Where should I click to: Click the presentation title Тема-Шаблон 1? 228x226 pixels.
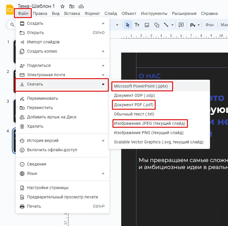(x=36, y=6)
